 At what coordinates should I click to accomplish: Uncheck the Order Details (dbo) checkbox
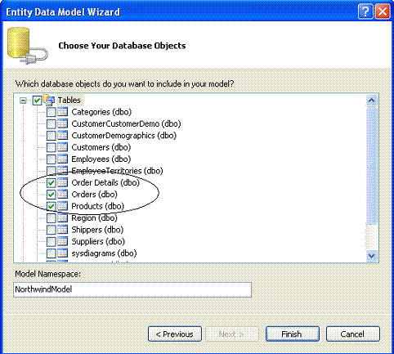(51, 183)
